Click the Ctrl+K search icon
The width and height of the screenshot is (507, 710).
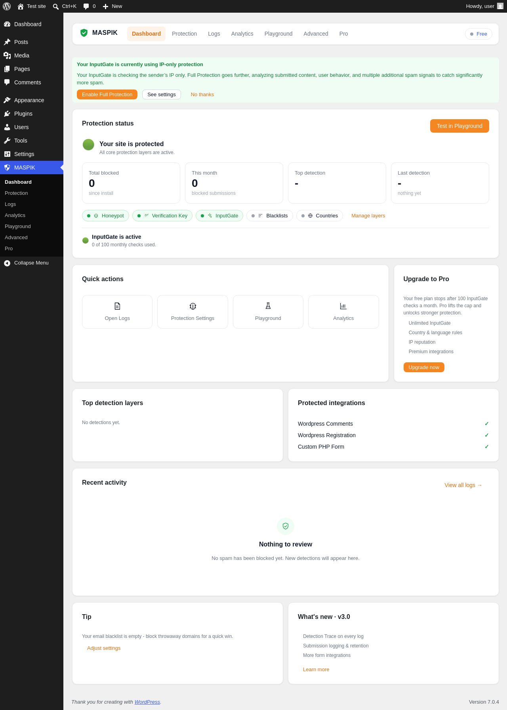[x=56, y=6]
